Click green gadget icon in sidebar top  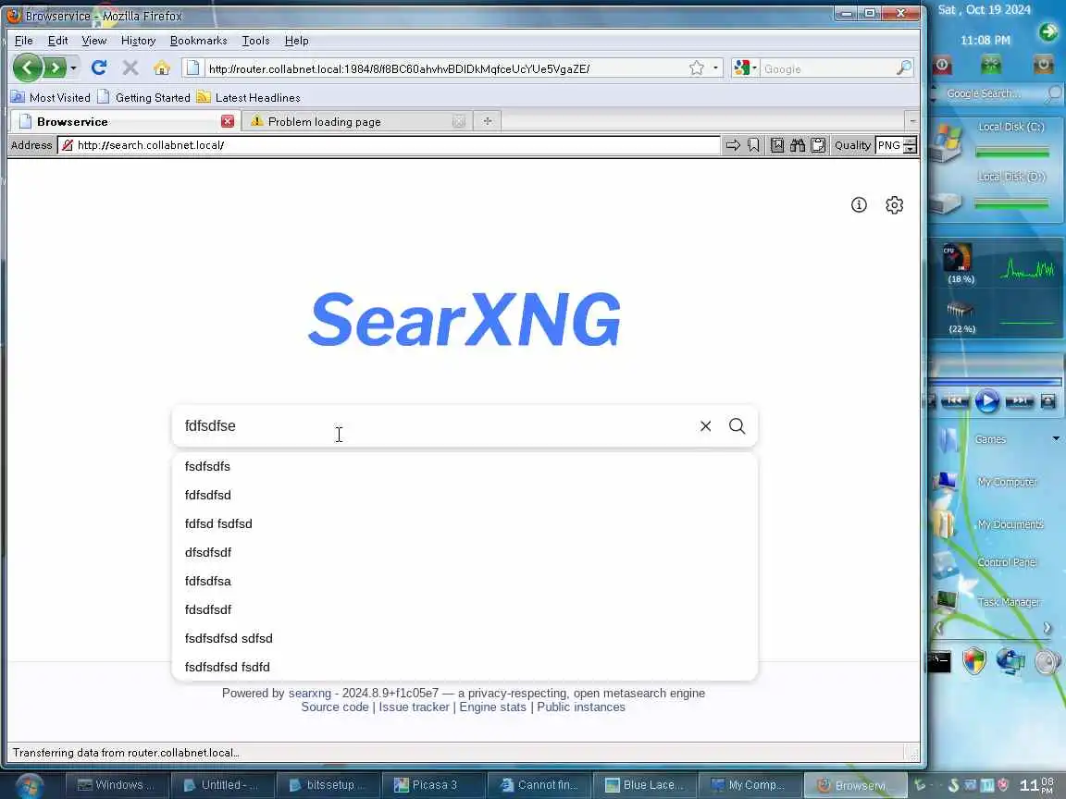point(991,66)
